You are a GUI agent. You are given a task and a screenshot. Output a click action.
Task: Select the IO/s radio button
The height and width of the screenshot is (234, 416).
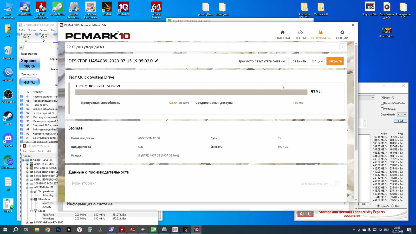click(x=392, y=206)
